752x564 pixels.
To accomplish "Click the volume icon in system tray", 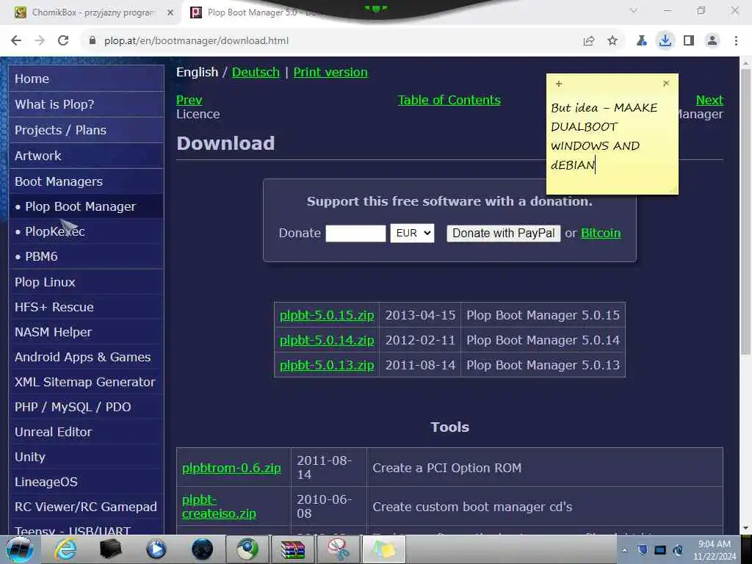I will click(x=678, y=550).
